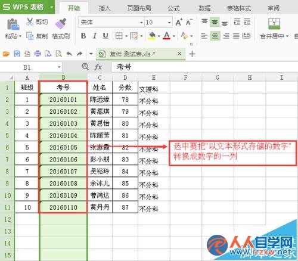
Task: Open the font size dropdown
Action: point(169,23)
